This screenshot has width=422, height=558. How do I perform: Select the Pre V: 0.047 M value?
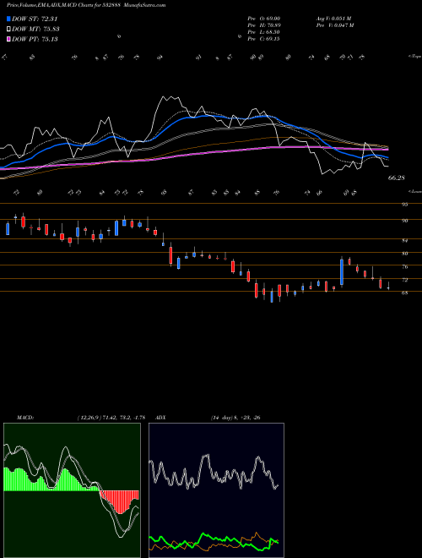pyautogui.click(x=335, y=25)
